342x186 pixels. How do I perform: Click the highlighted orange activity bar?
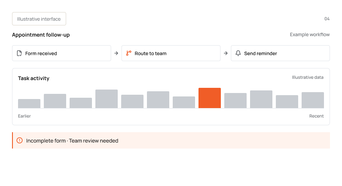pyautogui.click(x=210, y=98)
